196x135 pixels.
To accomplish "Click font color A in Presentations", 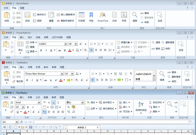I will pyautogui.click(x=70, y=50).
